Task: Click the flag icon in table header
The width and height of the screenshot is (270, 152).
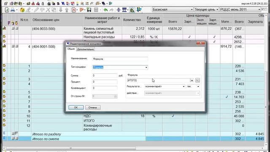Action: (x=9, y=23)
